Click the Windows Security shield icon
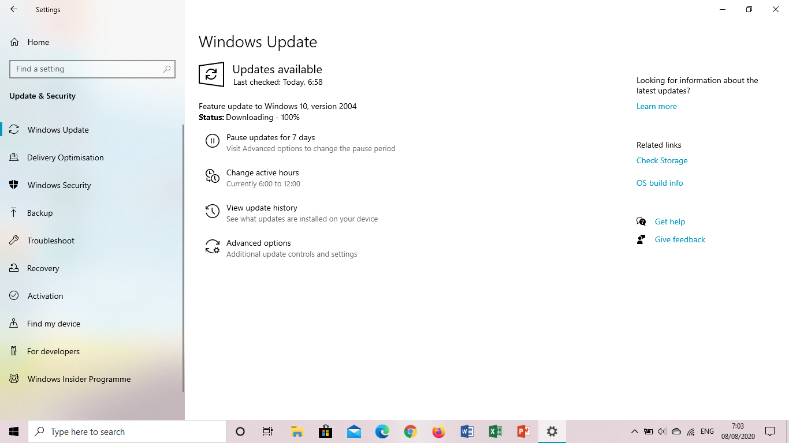Screen dimensions: 789x443 coord(14,185)
